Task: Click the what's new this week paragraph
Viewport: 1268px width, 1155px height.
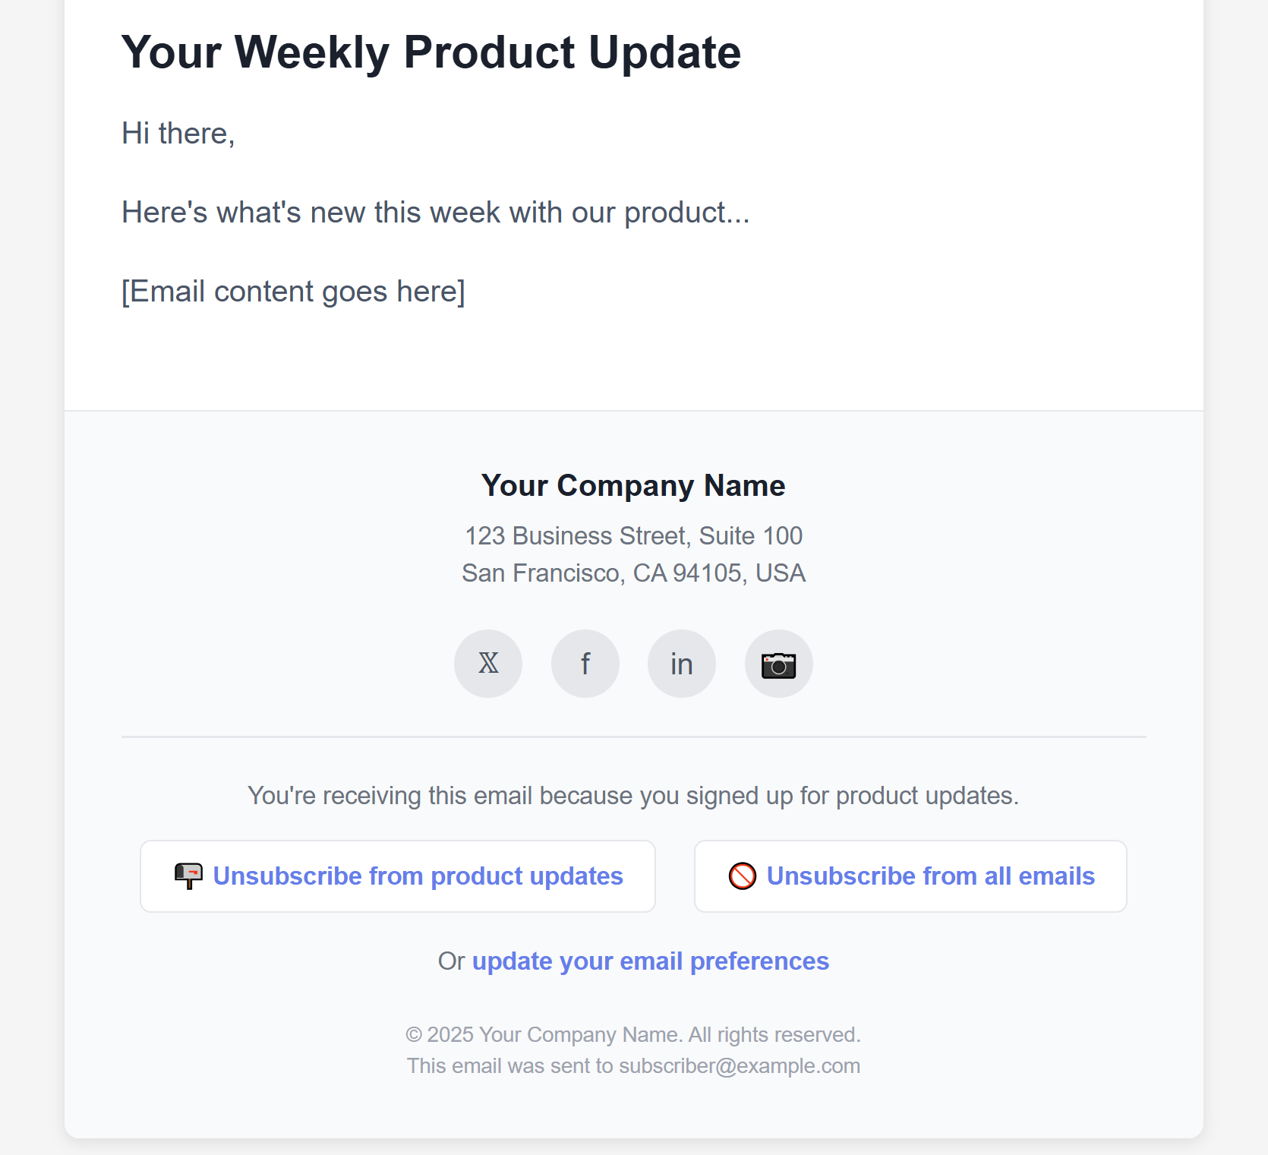Action: [x=435, y=213]
